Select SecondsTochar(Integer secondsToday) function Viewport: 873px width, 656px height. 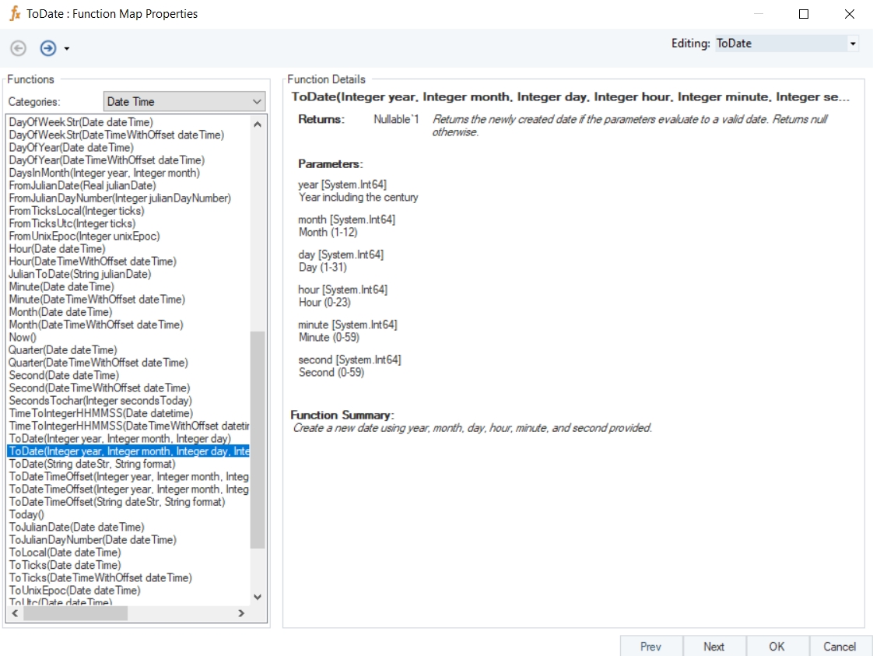(100, 401)
